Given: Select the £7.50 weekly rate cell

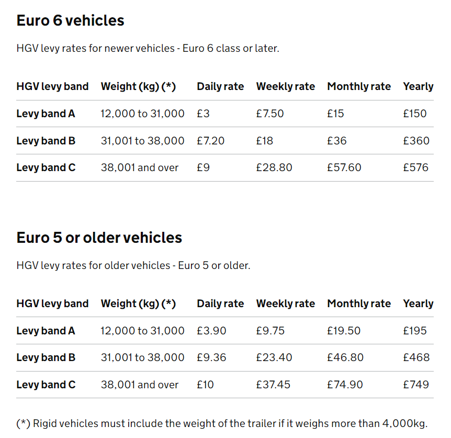Looking at the screenshot, I should coord(270,114).
